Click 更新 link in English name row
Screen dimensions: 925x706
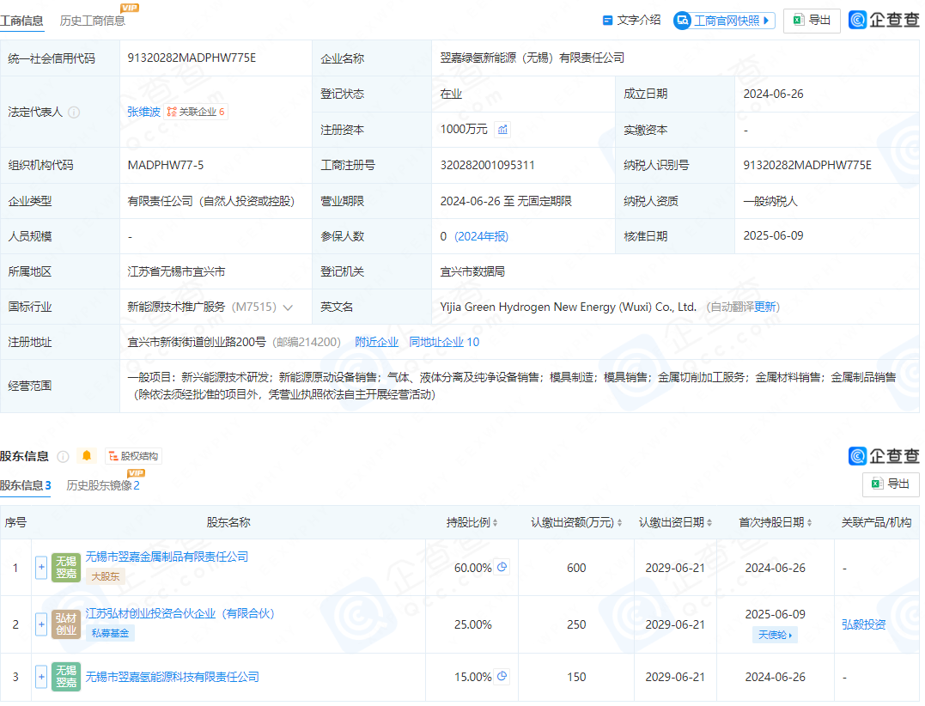(764, 307)
